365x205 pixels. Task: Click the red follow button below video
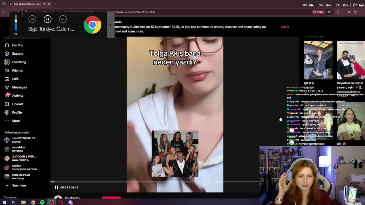pyautogui.click(x=111, y=198)
